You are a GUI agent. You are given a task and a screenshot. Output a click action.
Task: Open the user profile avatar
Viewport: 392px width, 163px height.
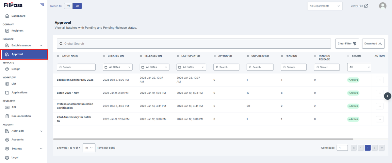tap(383, 6)
